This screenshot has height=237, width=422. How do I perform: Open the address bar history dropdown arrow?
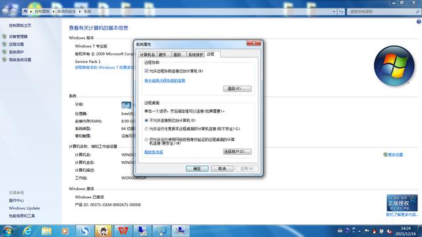tap(334, 12)
